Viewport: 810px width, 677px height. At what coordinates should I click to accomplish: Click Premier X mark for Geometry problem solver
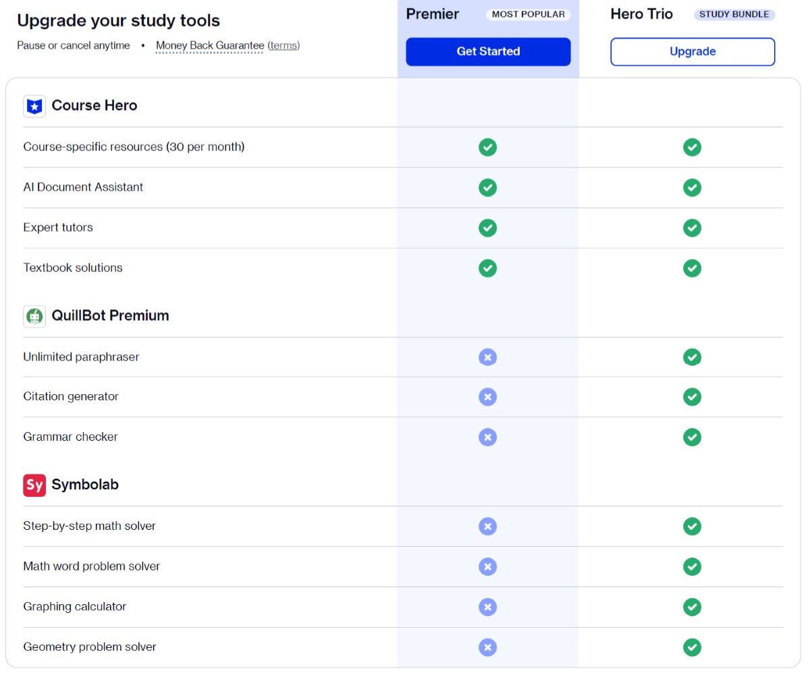coord(487,648)
